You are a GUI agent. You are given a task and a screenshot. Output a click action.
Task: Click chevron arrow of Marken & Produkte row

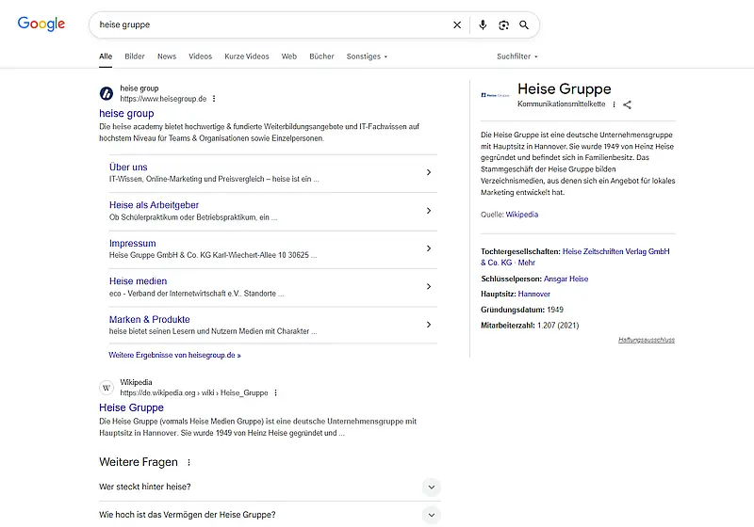click(429, 325)
